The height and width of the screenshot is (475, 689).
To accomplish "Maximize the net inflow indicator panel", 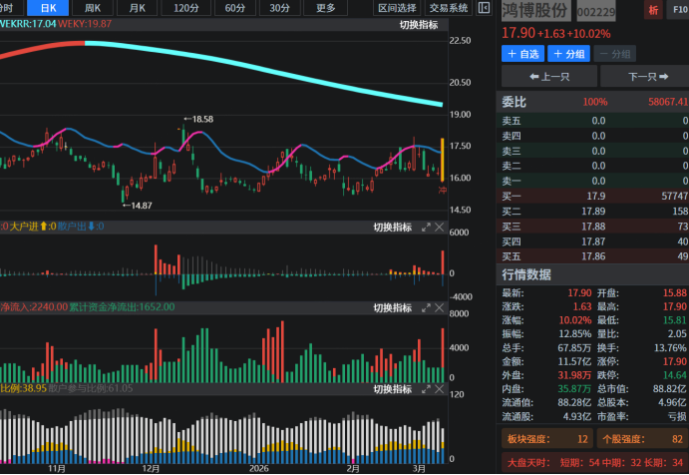I will point(426,308).
